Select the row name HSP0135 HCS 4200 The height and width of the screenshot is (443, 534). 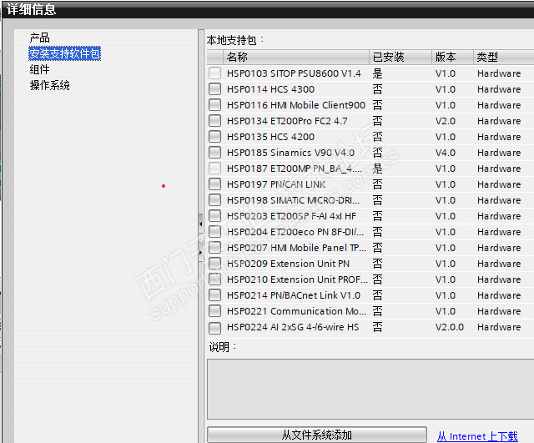(270, 137)
